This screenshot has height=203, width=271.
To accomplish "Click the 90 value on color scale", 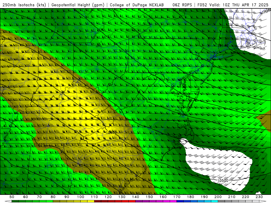I will point(67,197).
